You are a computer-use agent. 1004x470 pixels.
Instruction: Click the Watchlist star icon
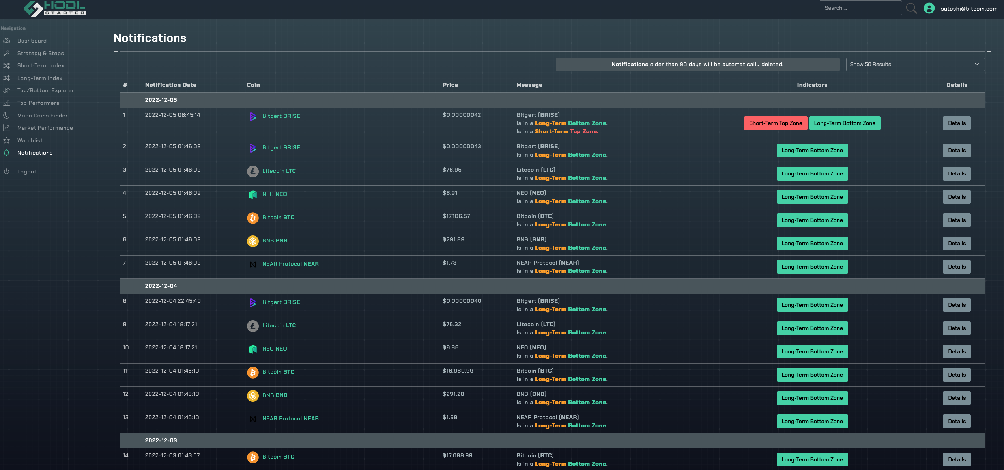(7, 140)
